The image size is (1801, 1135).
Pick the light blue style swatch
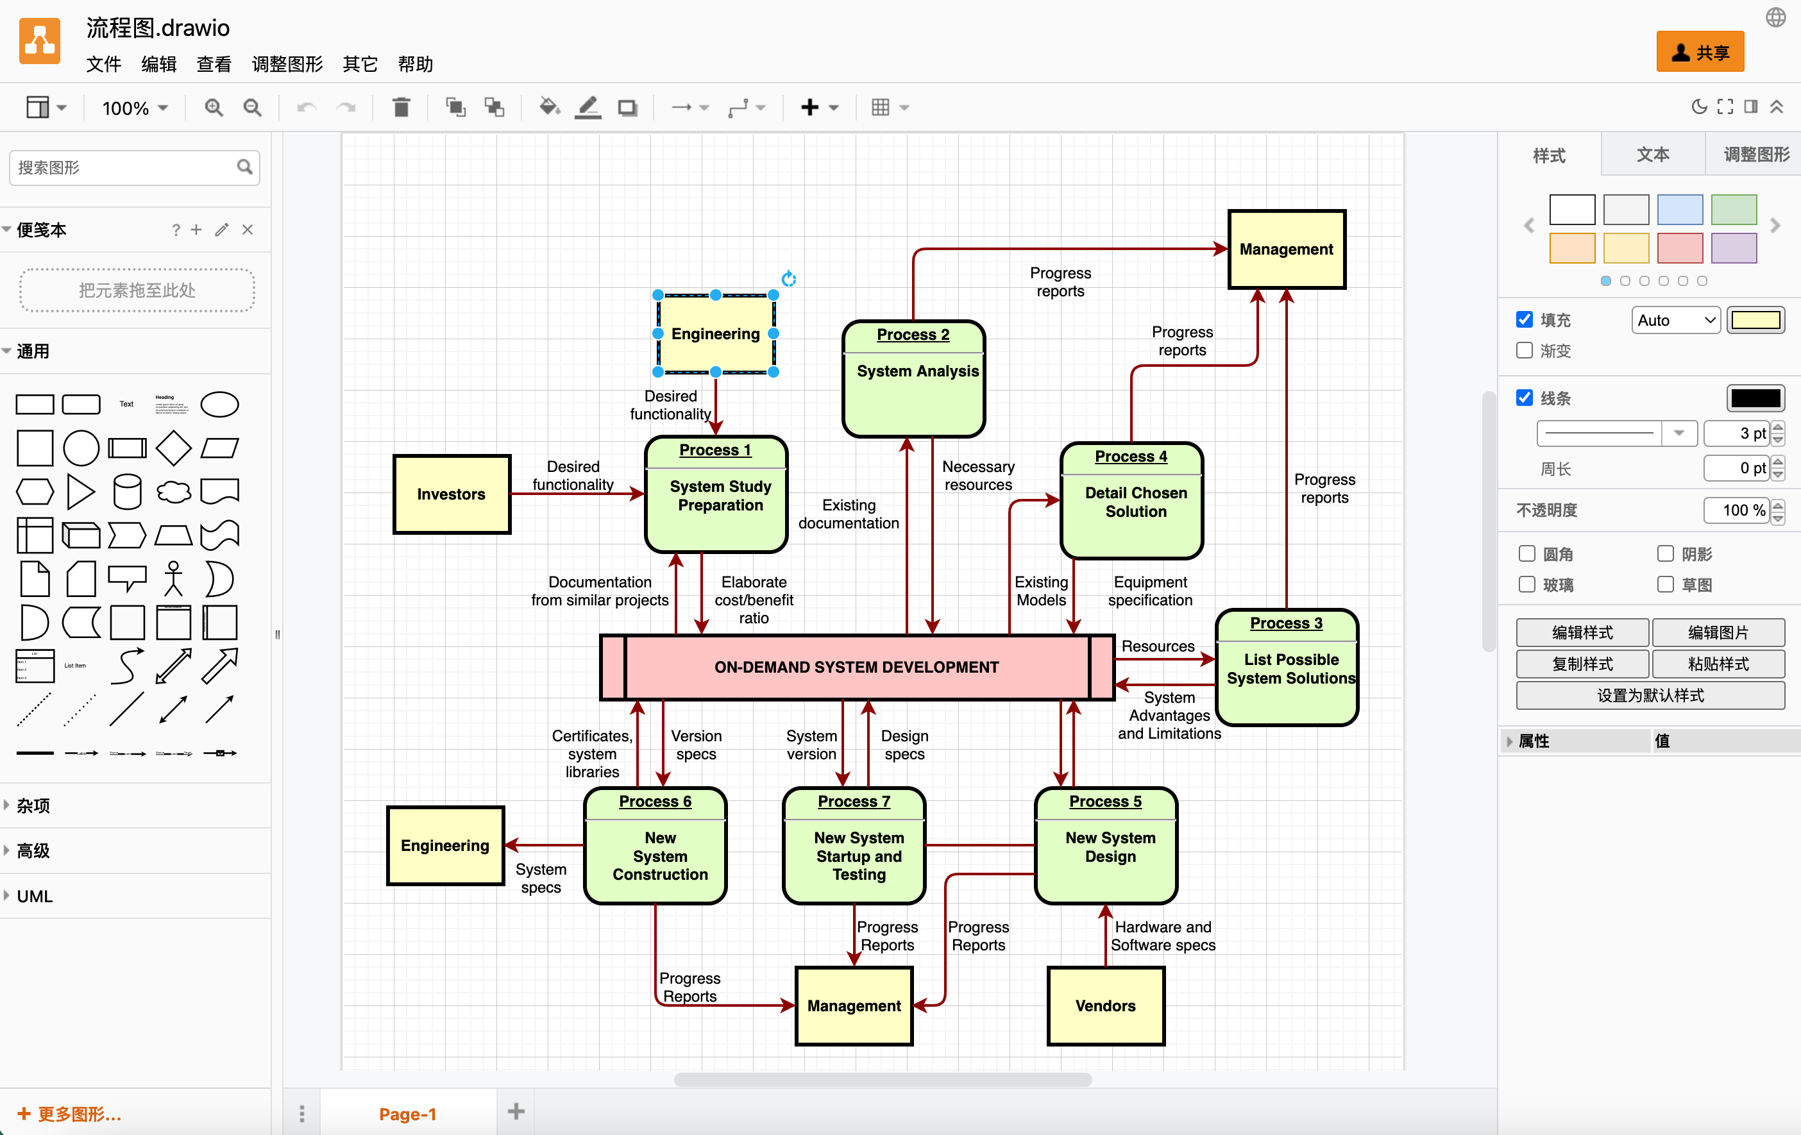point(1679,210)
